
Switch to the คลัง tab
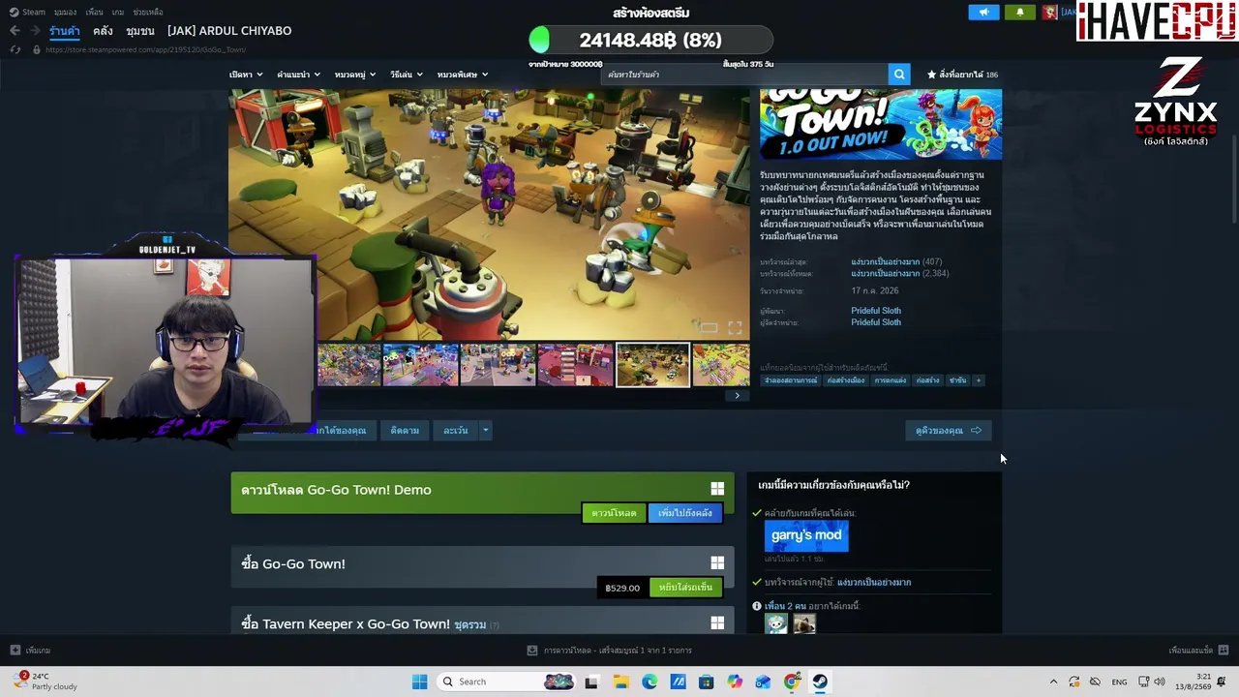click(x=104, y=31)
